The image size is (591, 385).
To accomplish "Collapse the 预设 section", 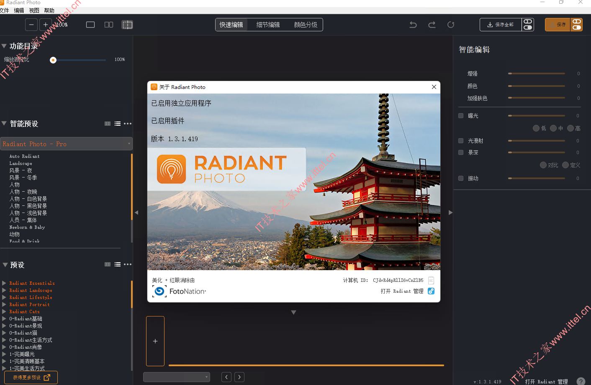I will coord(5,265).
